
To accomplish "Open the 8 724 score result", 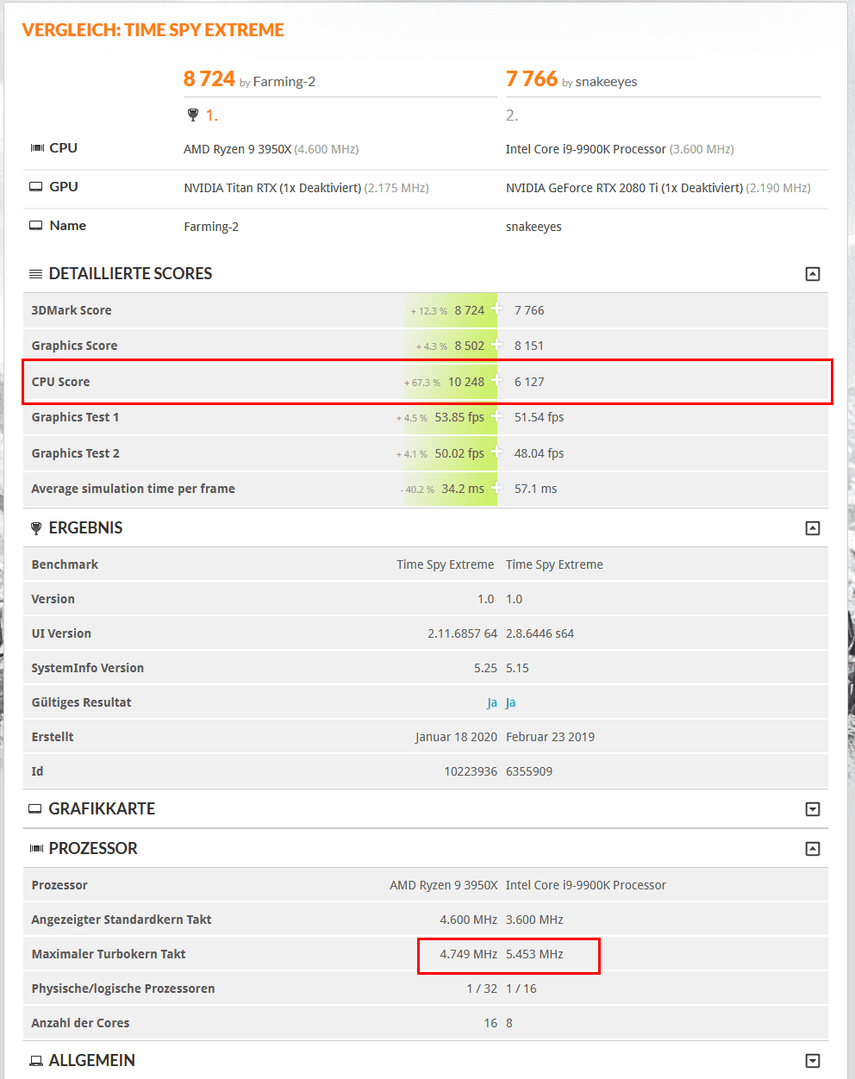I will [209, 79].
